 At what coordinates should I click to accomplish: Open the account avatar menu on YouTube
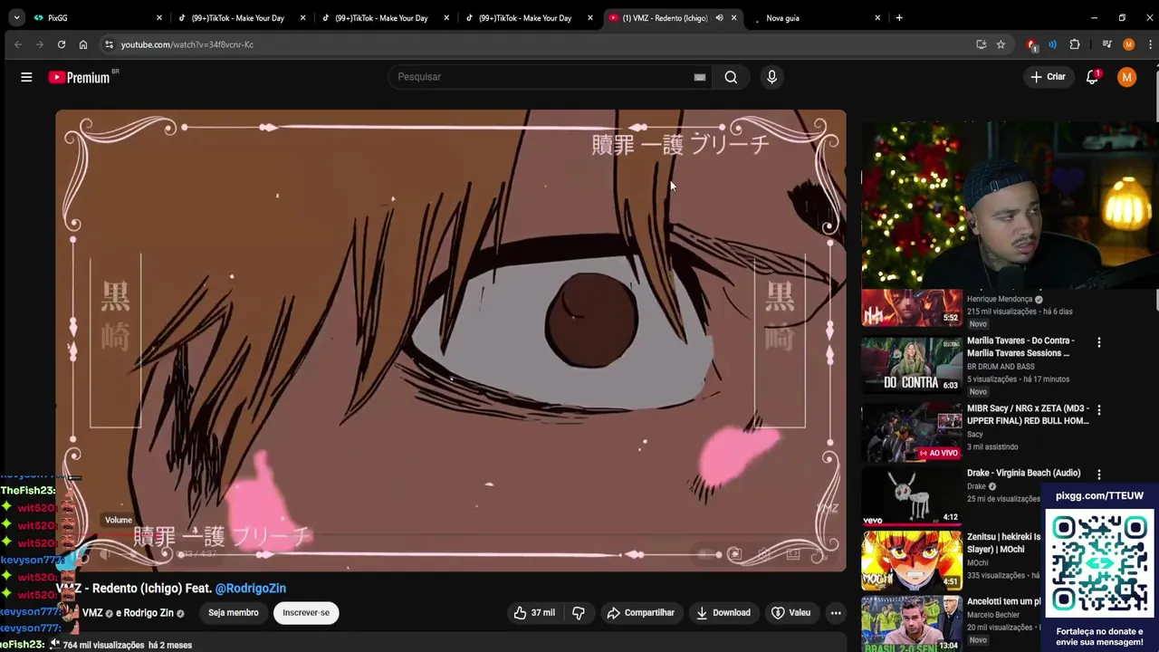(1126, 77)
